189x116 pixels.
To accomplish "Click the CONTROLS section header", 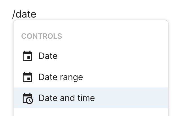I will [x=42, y=36].
